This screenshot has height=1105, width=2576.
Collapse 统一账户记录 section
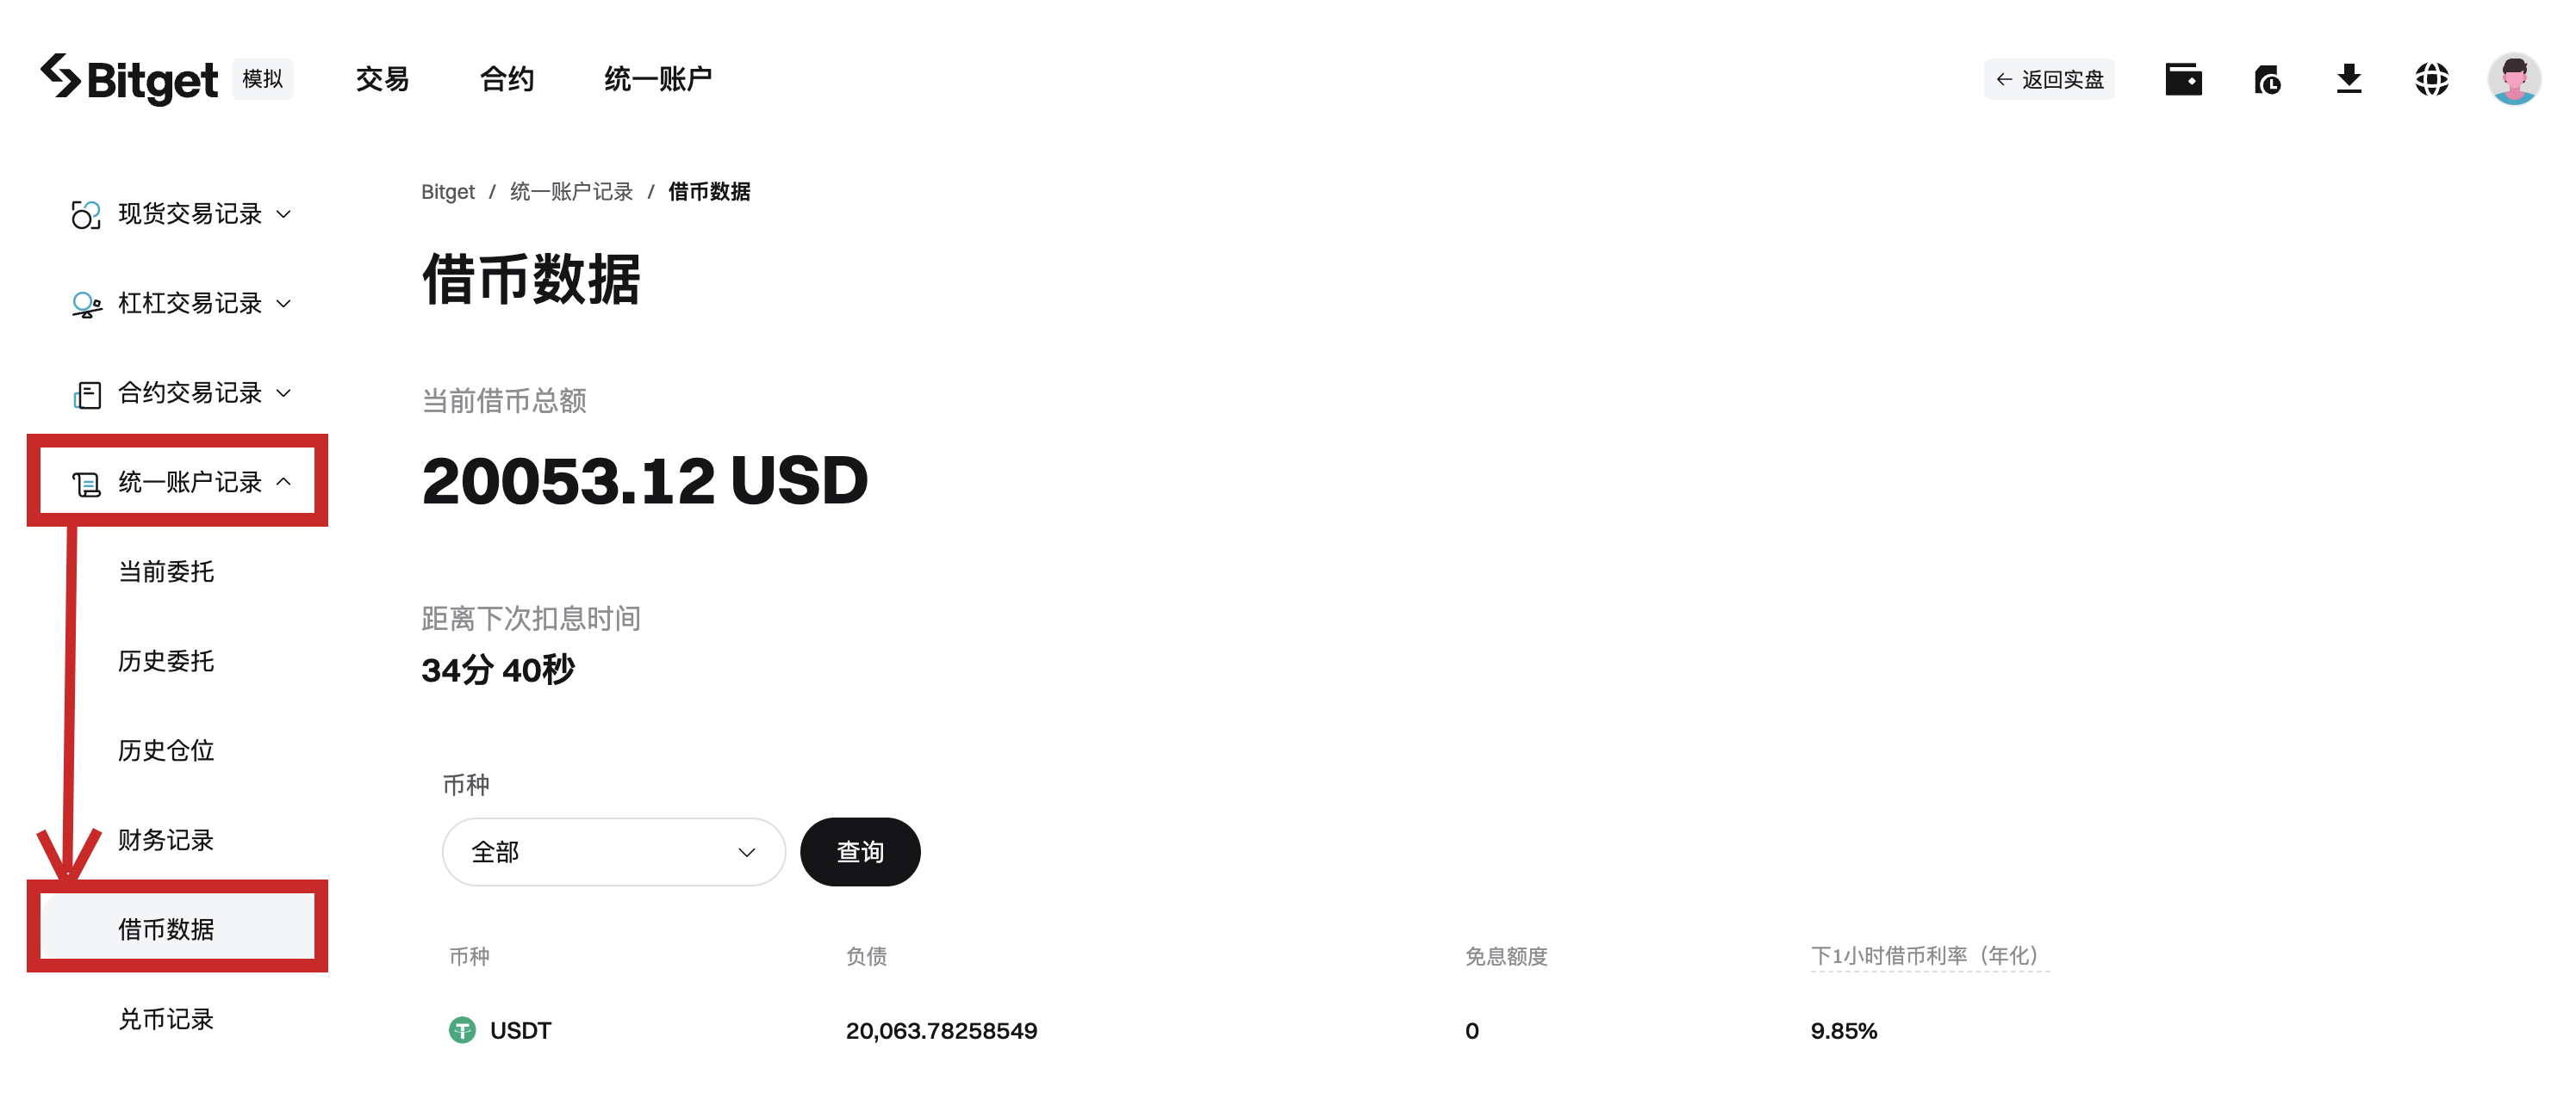[181, 483]
